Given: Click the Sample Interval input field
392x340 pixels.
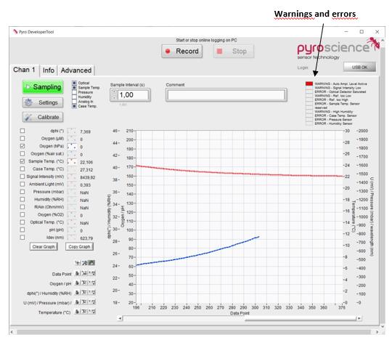Looking at the screenshot, I should 133,95.
